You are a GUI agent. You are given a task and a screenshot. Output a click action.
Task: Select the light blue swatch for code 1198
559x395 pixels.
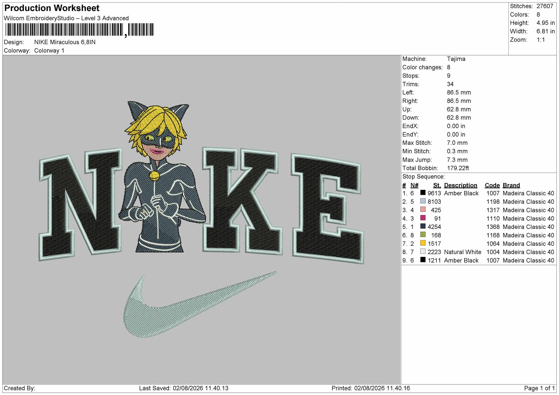[x=423, y=201]
